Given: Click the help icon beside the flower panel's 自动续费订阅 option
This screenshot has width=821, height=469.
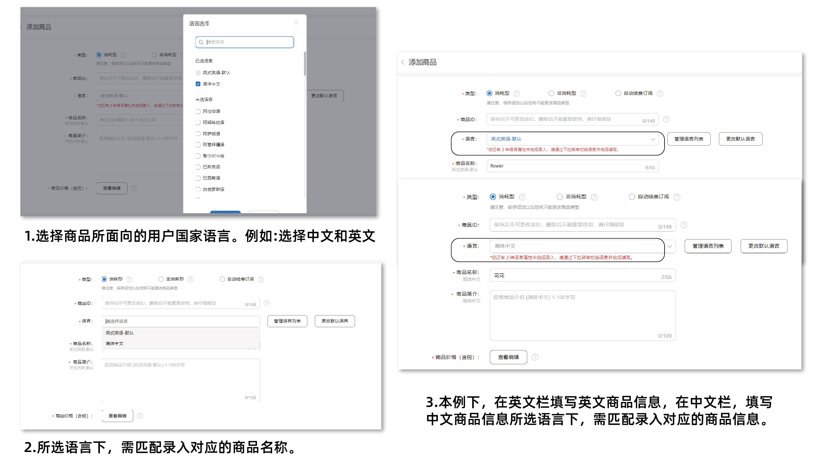Looking at the screenshot, I should click(660, 94).
